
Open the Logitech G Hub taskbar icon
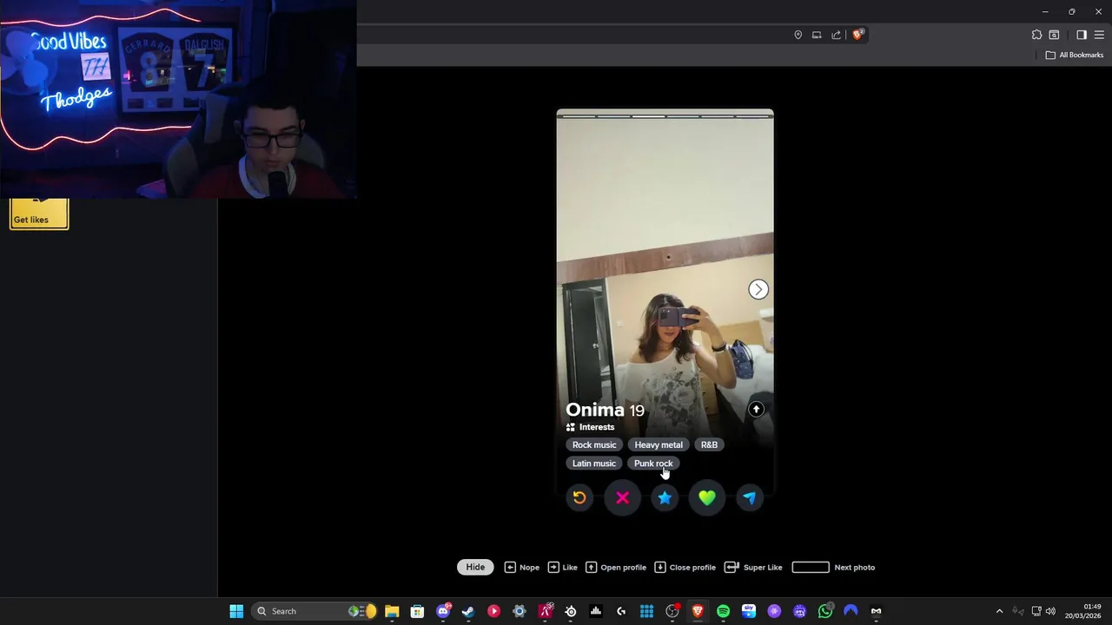(621, 611)
